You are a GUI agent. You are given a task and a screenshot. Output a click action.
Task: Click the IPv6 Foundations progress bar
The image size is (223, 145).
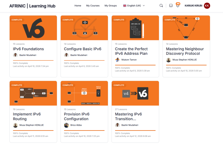coord(33,60)
